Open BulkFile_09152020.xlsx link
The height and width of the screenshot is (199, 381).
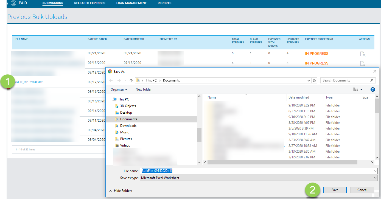pyautogui.click(x=28, y=82)
